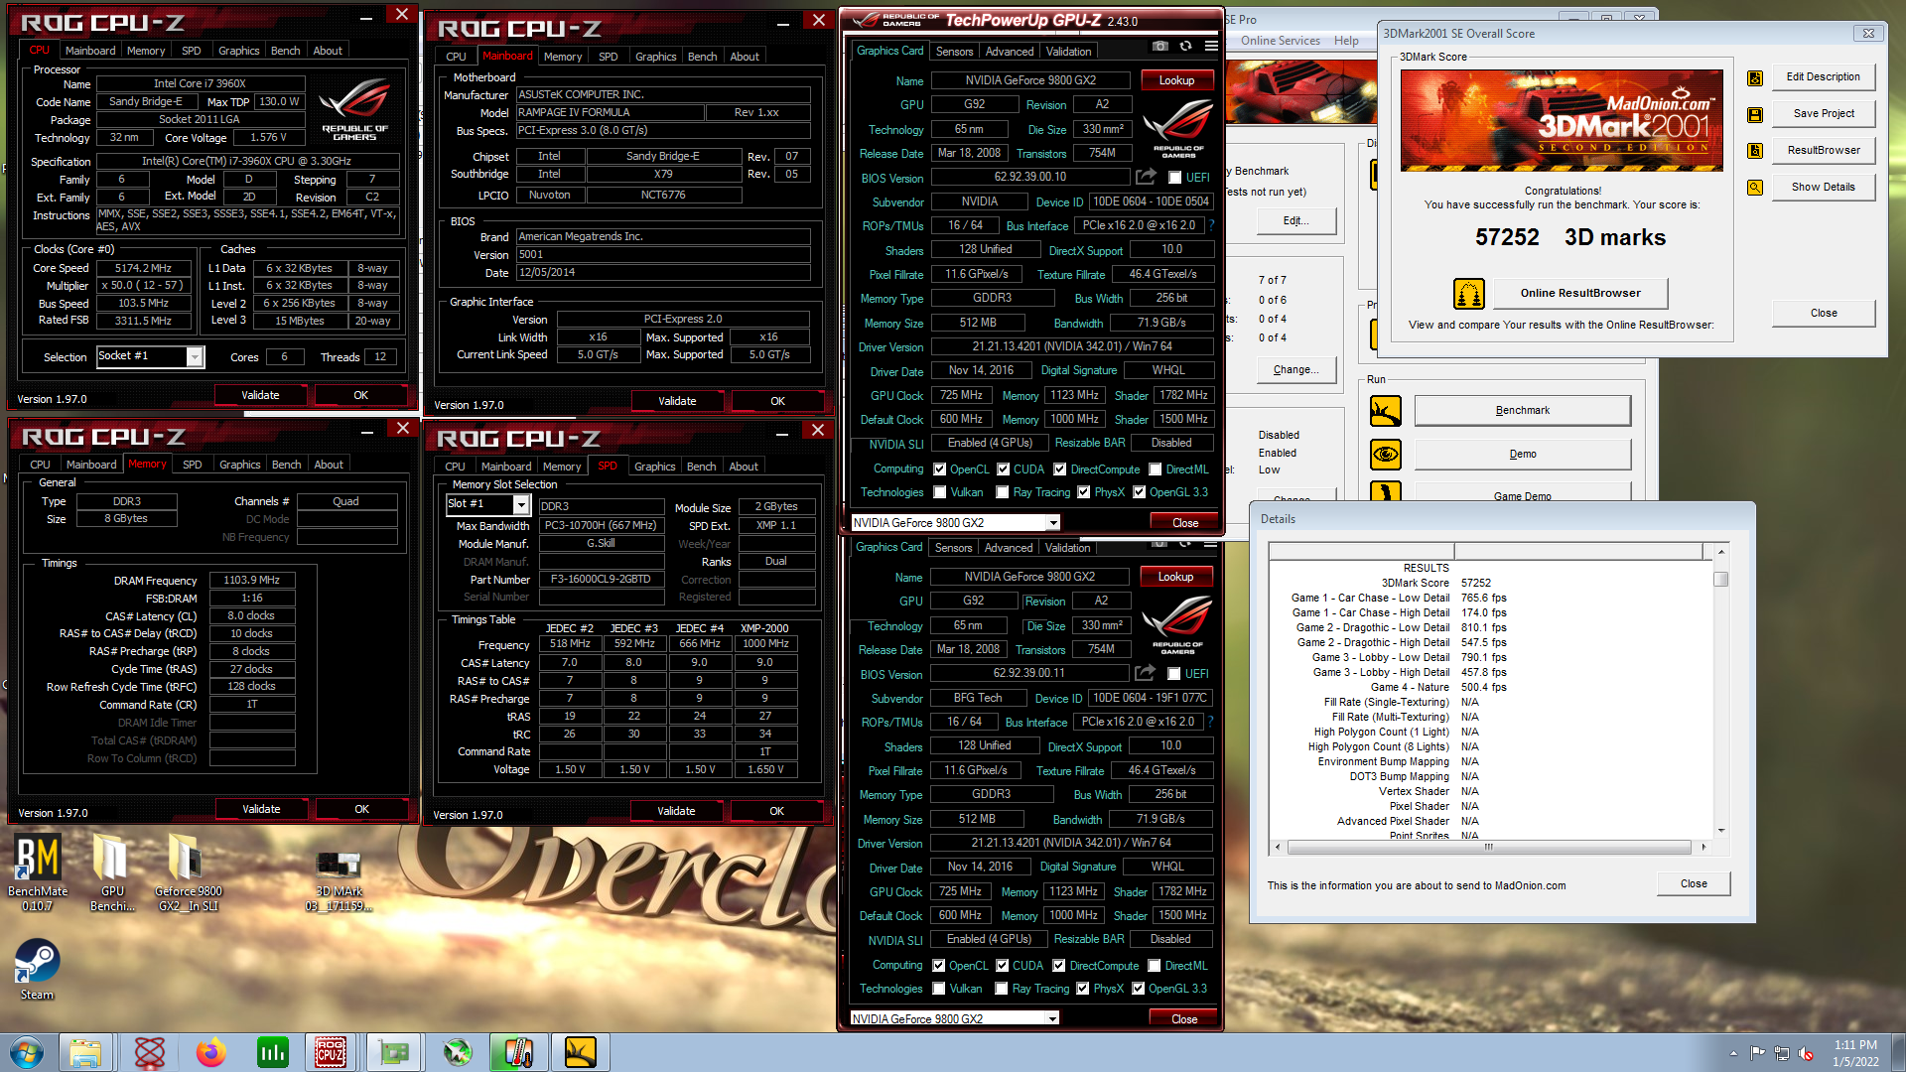Click Close in the Details window
This screenshot has width=1906, height=1072.
[1694, 883]
